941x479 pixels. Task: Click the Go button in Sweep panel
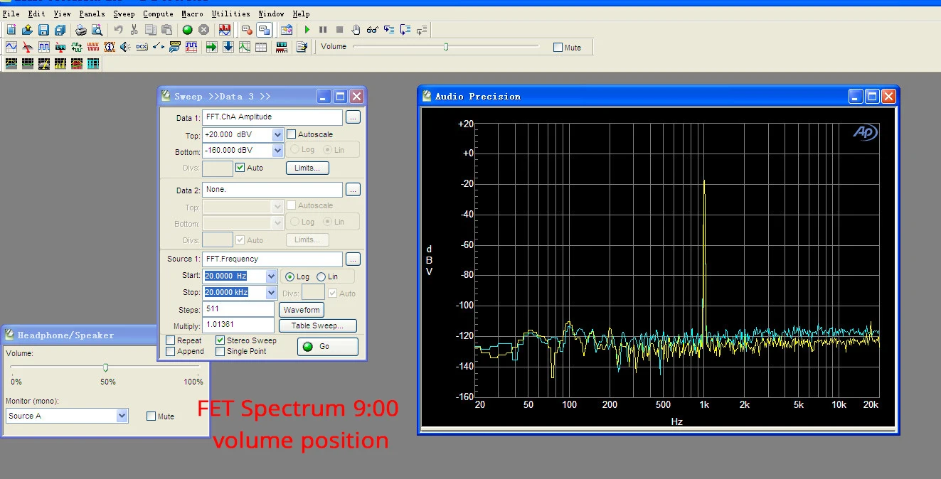[x=327, y=346]
